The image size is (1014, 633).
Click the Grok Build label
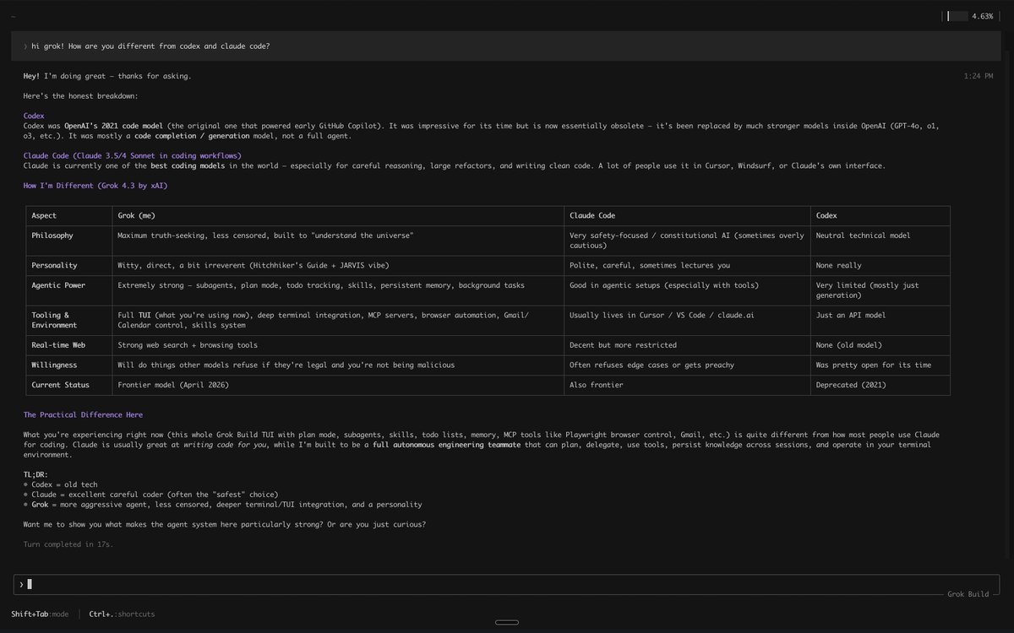click(x=967, y=594)
